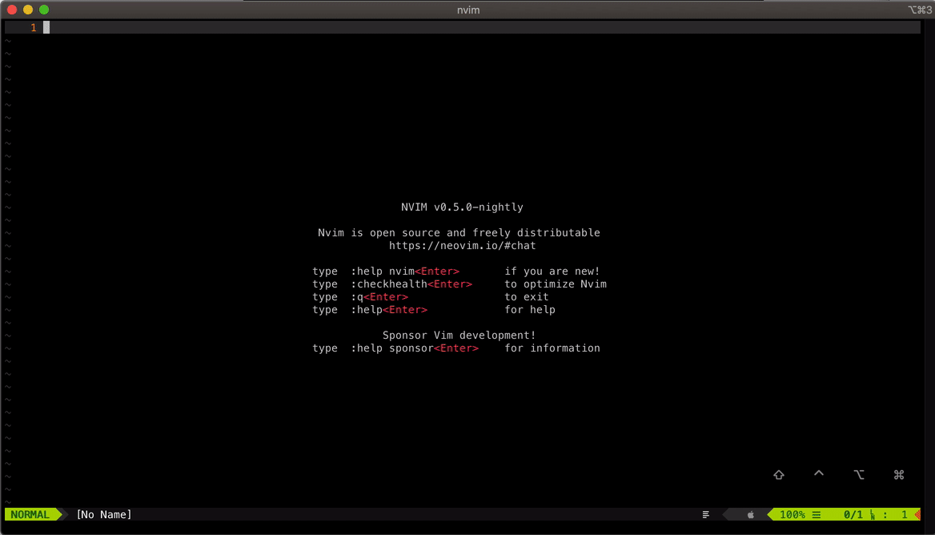This screenshot has width=935, height=535.
Task: Minimize the nvim terminal window
Action: click(28, 10)
